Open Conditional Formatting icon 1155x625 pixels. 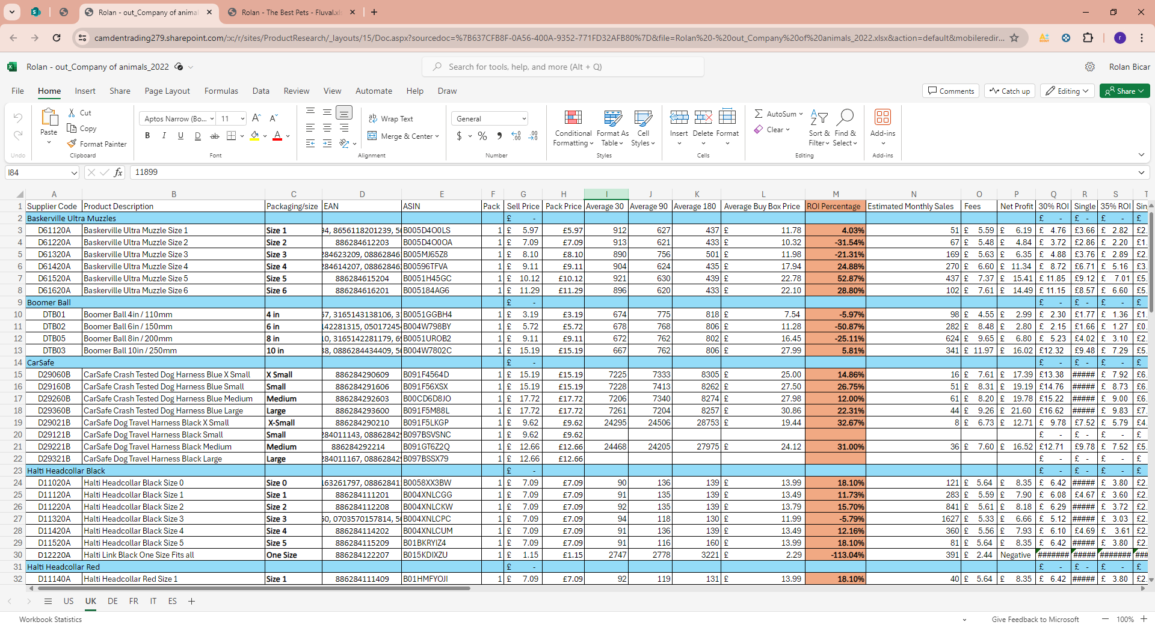(x=573, y=117)
